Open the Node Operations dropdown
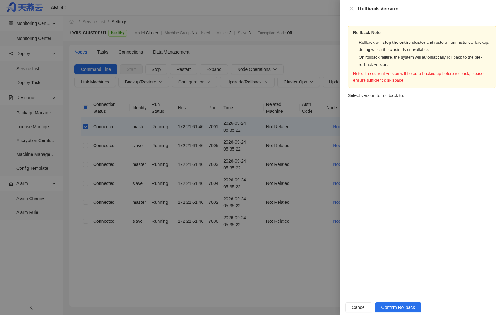The width and height of the screenshot is (504, 315). click(x=257, y=69)
